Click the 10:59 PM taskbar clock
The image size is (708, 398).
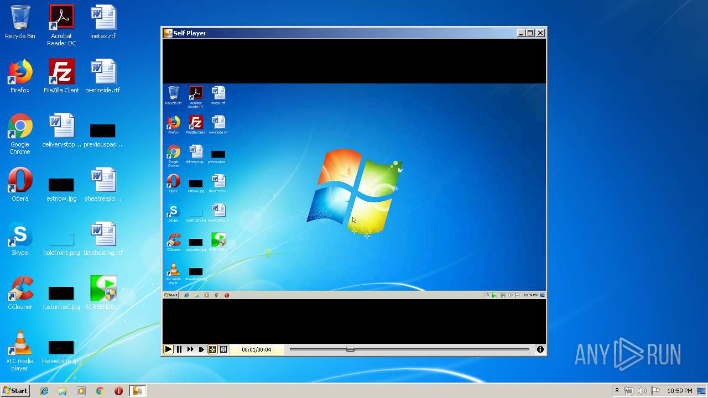point(680,391)
